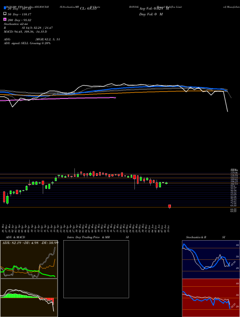Open the red RSI chart panel

[x=211, y=298]
